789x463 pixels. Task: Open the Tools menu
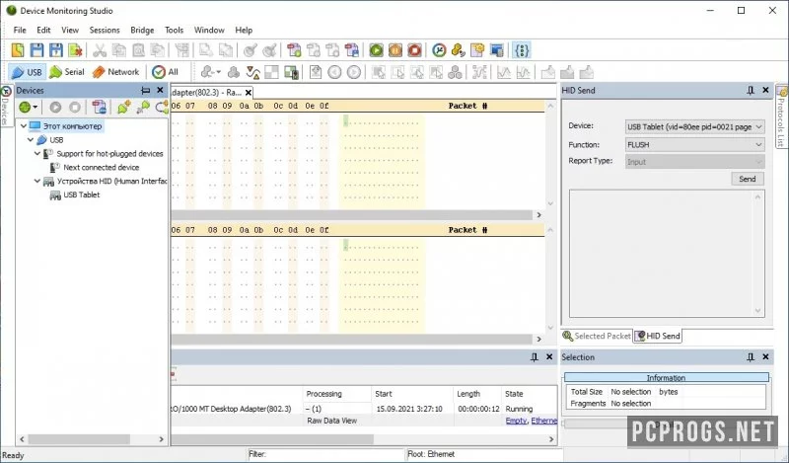click(x=175, y=31)
